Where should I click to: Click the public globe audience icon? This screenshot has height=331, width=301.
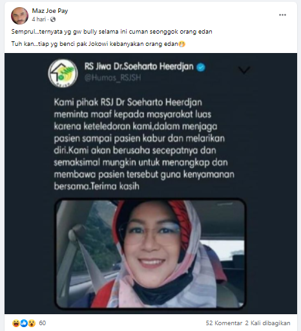[53, 19]
